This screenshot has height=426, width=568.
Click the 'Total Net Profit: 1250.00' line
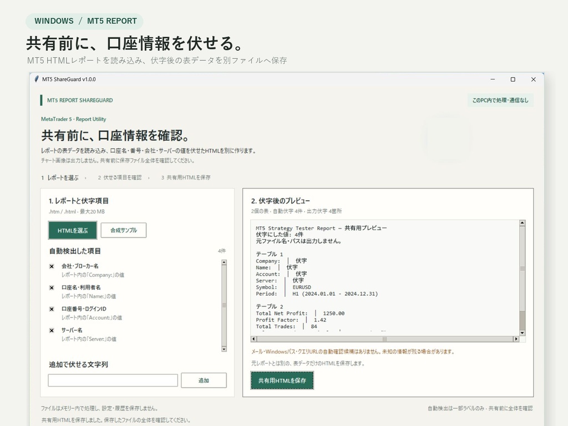300,313
